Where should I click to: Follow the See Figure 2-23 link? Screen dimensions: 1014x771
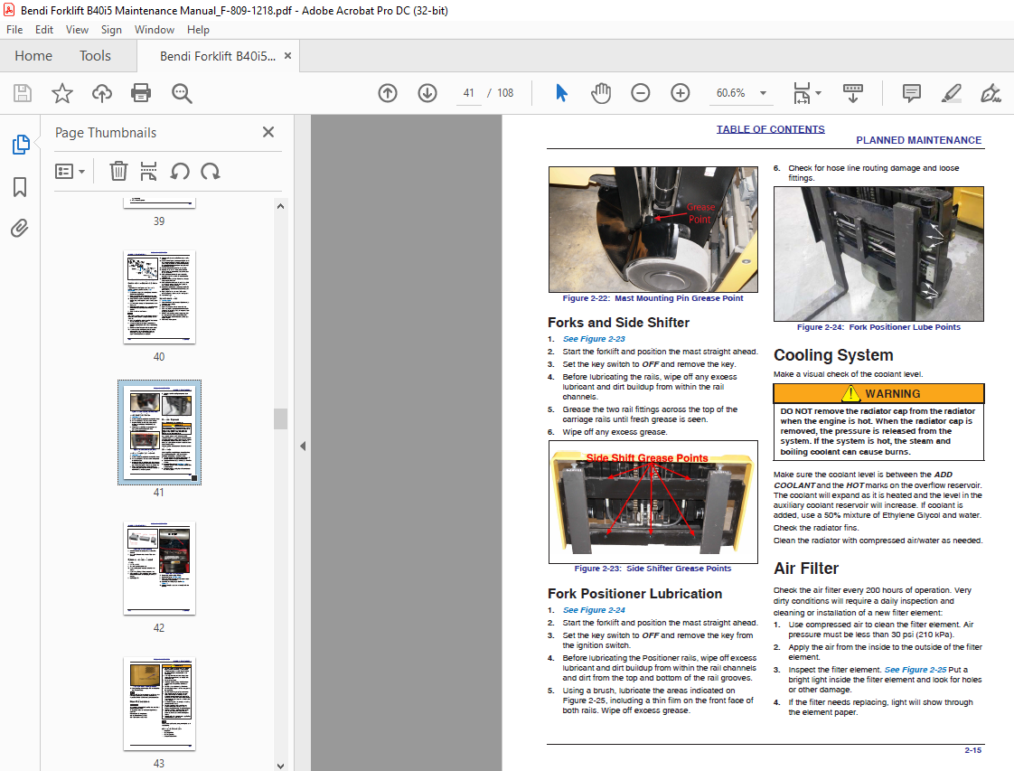[594, 339]
